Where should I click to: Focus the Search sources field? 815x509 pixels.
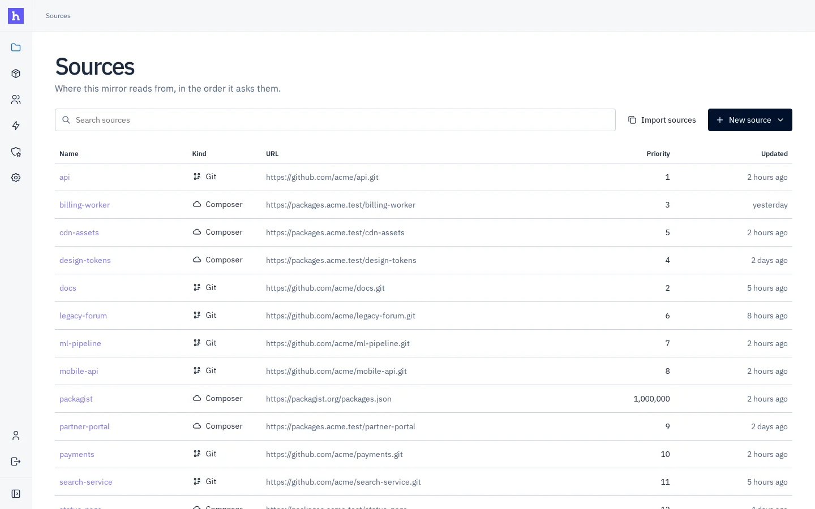pyautogui.click(x=335, y=120)
